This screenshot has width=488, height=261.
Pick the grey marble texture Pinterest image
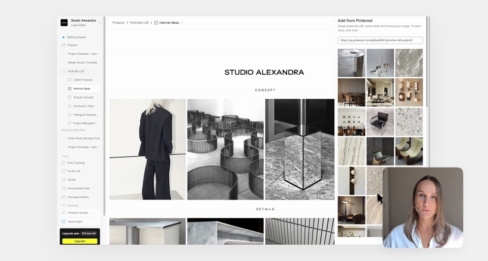(409, 63)
